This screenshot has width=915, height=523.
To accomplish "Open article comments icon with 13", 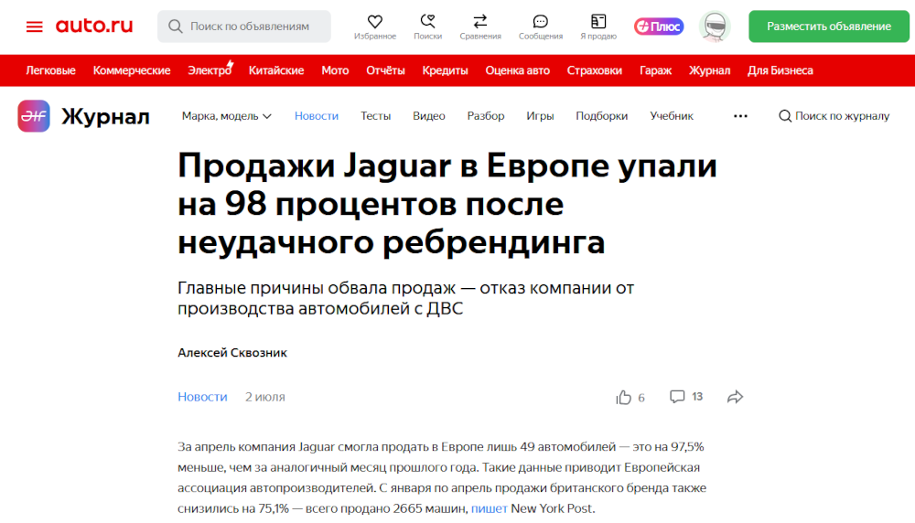I will coord(677,397).
